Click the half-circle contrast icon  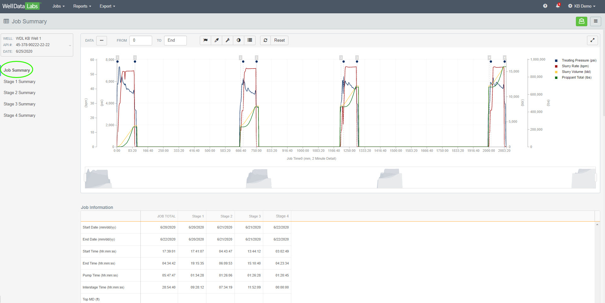tap(239, 40)
